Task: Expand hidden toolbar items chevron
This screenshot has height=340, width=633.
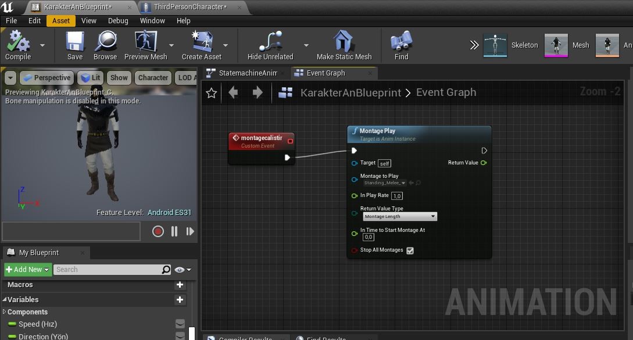Action: click(x=474, y=45)
